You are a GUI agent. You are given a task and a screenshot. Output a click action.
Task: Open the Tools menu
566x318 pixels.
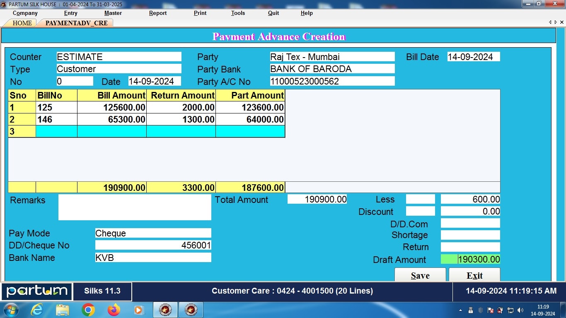[x=237, y=13]
